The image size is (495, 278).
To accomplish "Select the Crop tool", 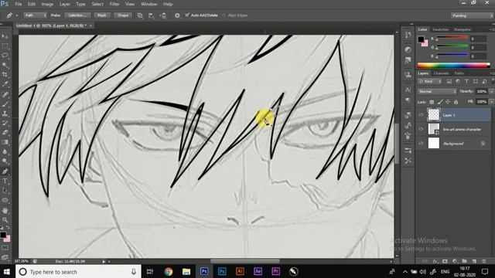I will (5, 75).
